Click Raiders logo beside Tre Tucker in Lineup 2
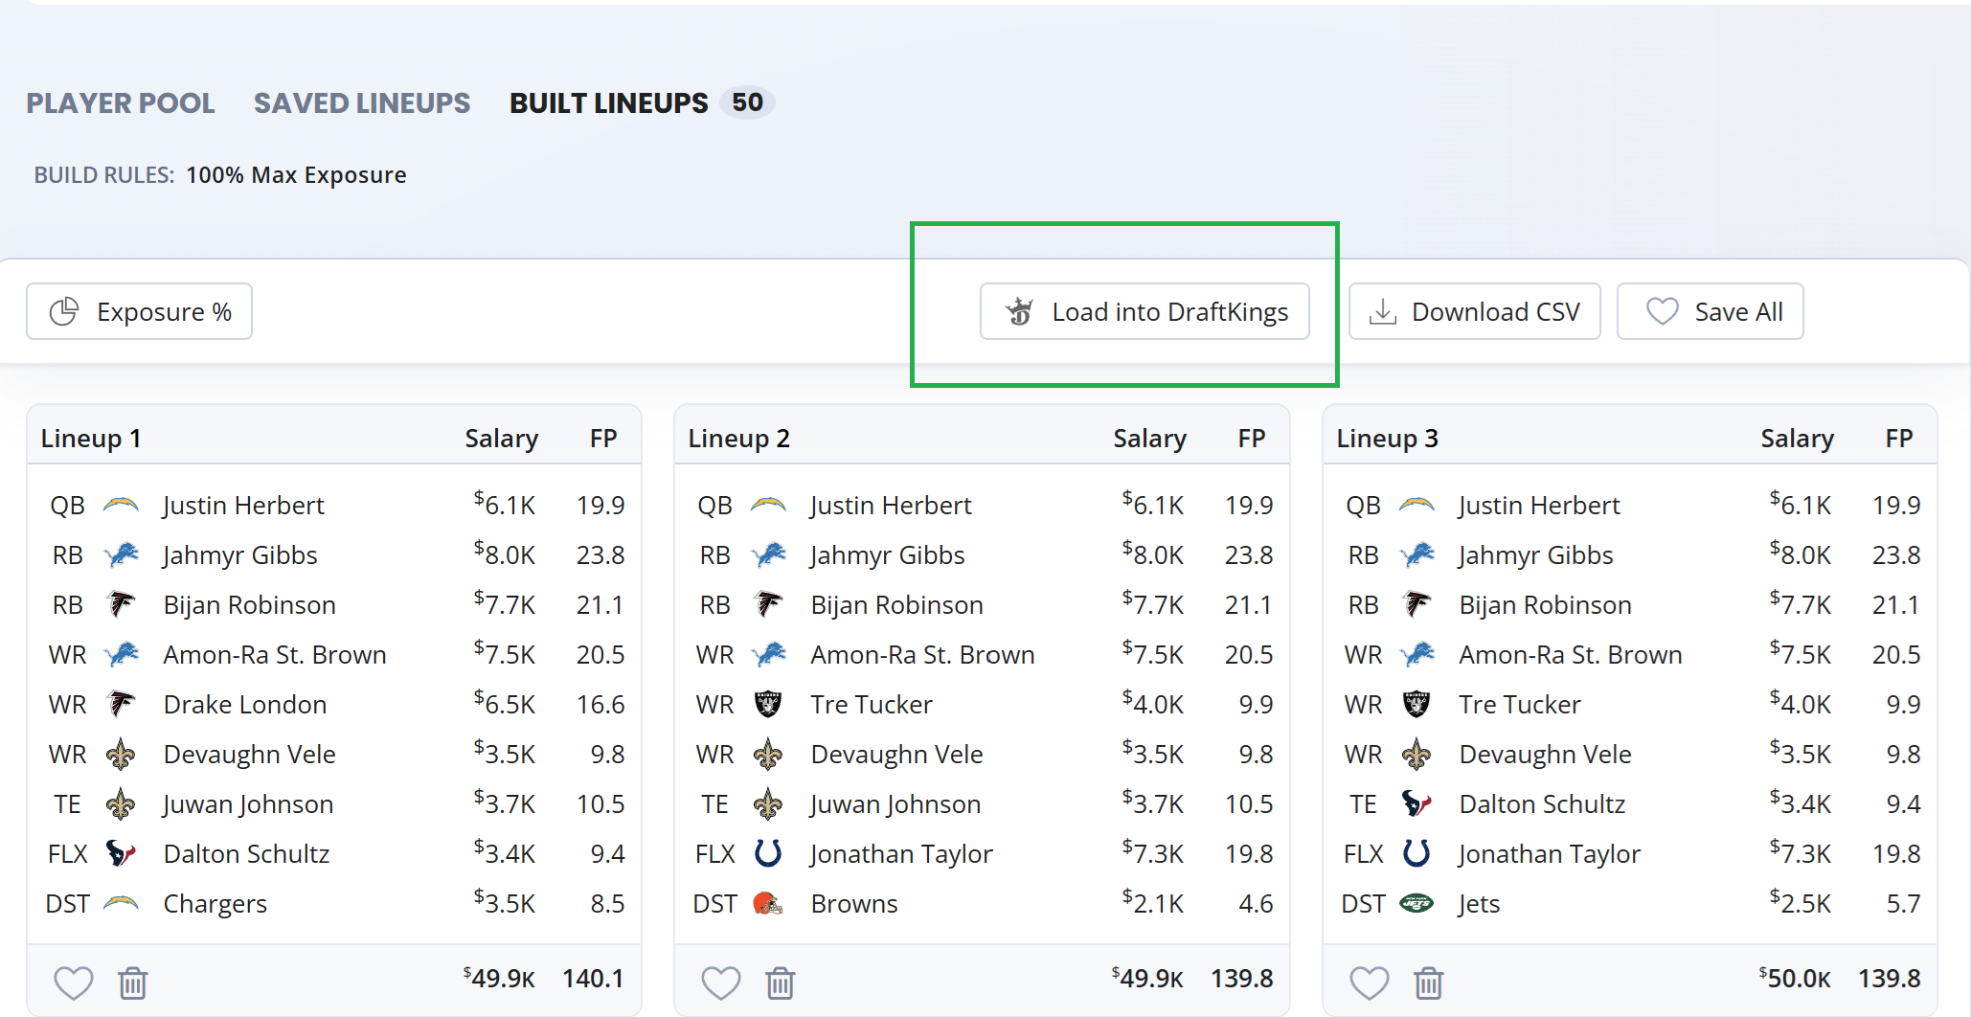 (768, 704)
